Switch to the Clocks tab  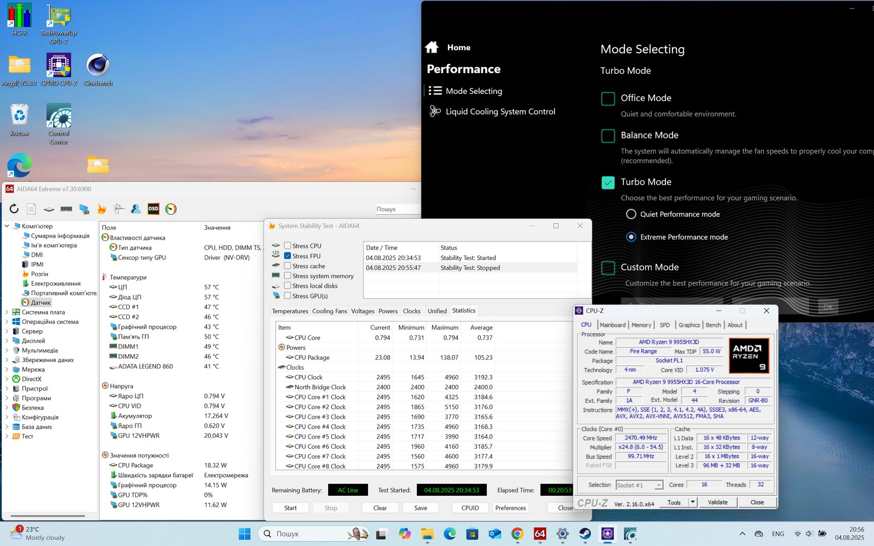[412, 311]
